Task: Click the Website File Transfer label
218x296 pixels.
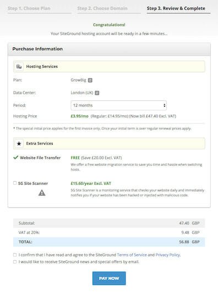Action: coord(40,158)
